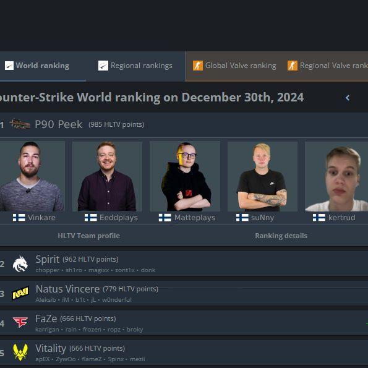The width and height of the screenshot is (368, 368).
Task: Open the World ranking tab
Action: point(43,66)
